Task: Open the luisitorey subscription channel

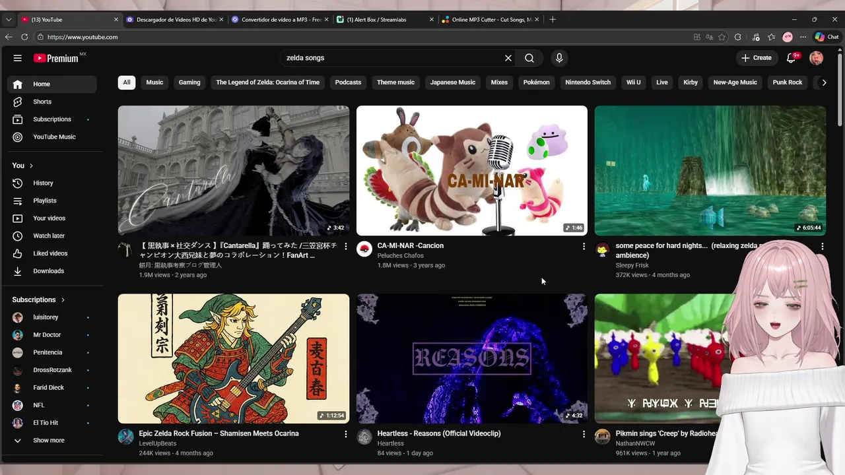Action: point(51,317)
